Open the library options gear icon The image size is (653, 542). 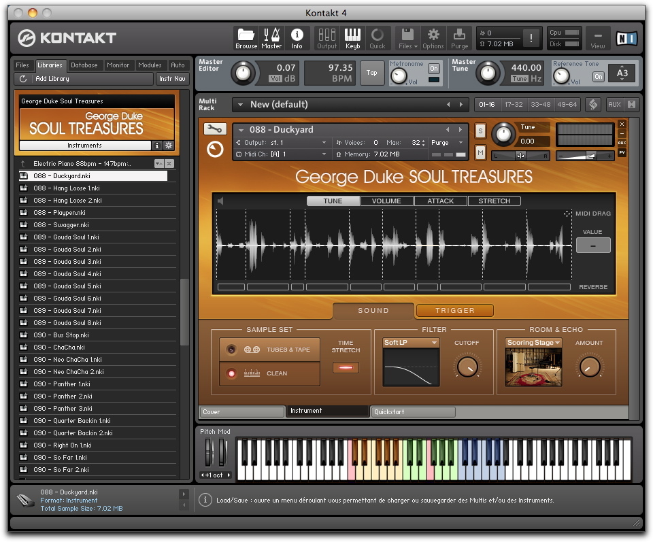coord(168,146)
